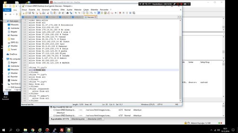Select Videolar in Explorer sidebar
The height and width of the screenshot is (133, 238).
pos(14,80)
